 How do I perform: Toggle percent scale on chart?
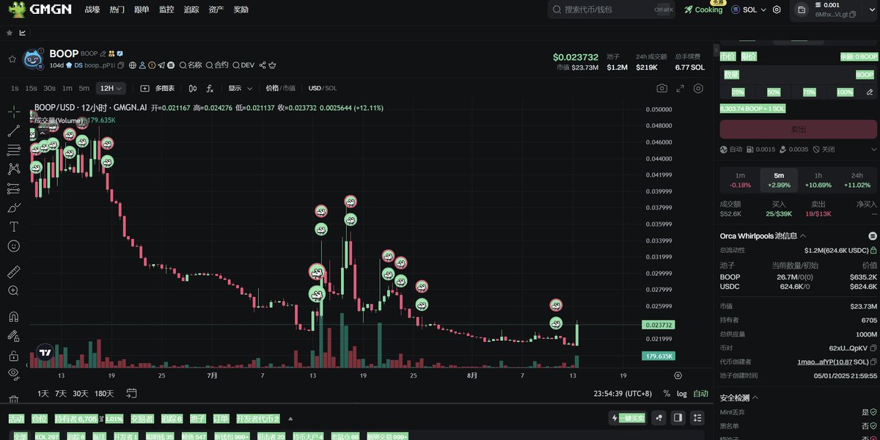pyautogui.click(x=667, y=394)
